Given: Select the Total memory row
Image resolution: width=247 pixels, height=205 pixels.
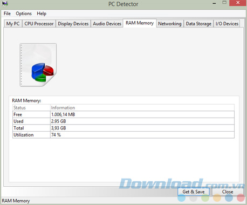Looking at the screenshot, I should (123, 128).
